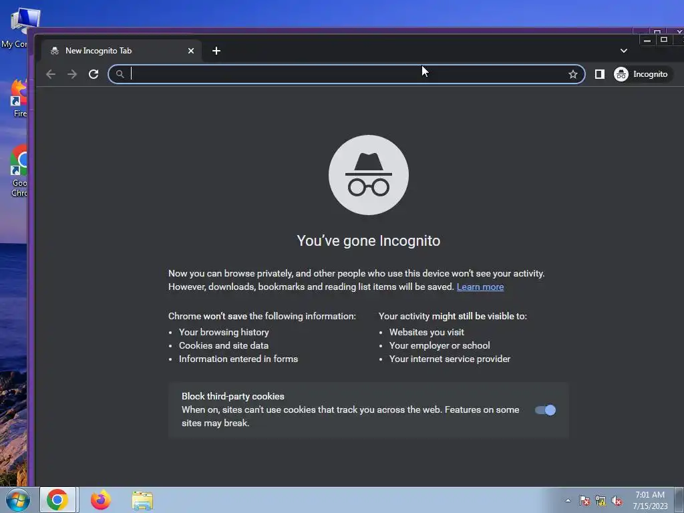Click the You've gone Incognito heading
The image size is (684, 513).
tap(369, 240)
